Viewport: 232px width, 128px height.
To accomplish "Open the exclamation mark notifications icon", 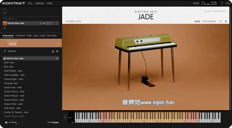I will pos(222,3).
